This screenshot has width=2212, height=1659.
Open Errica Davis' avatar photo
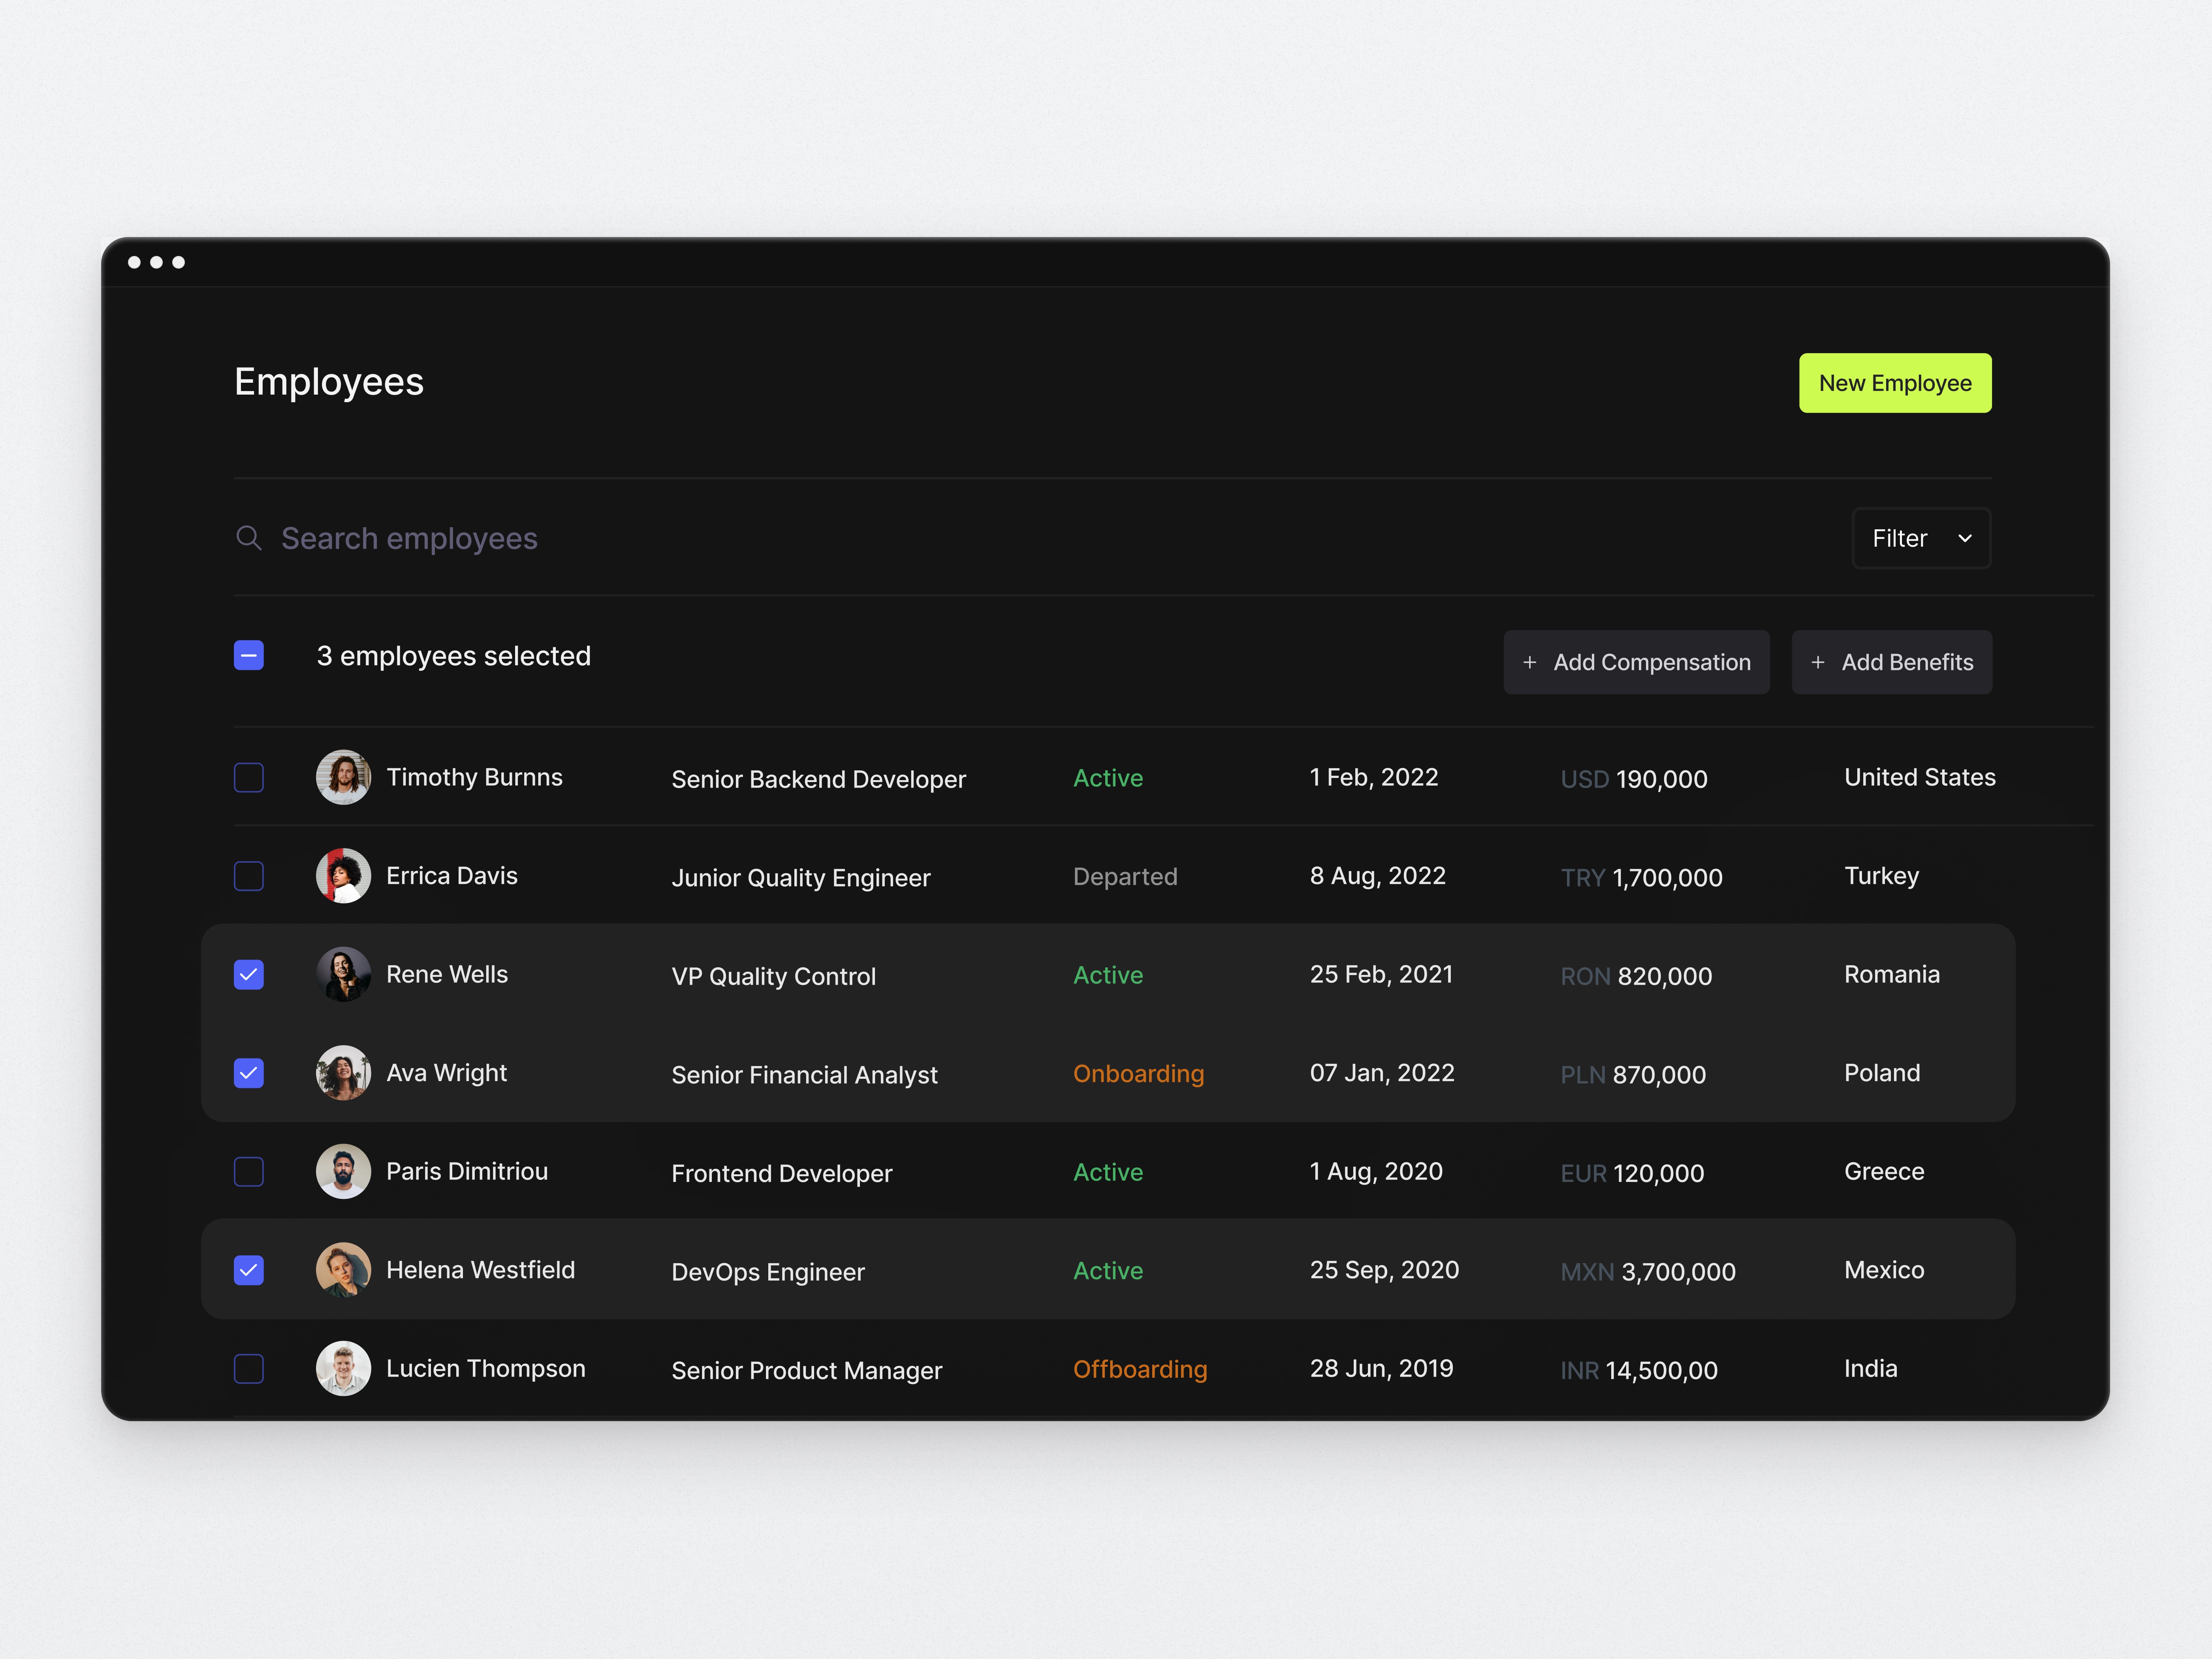pos(343,876)
